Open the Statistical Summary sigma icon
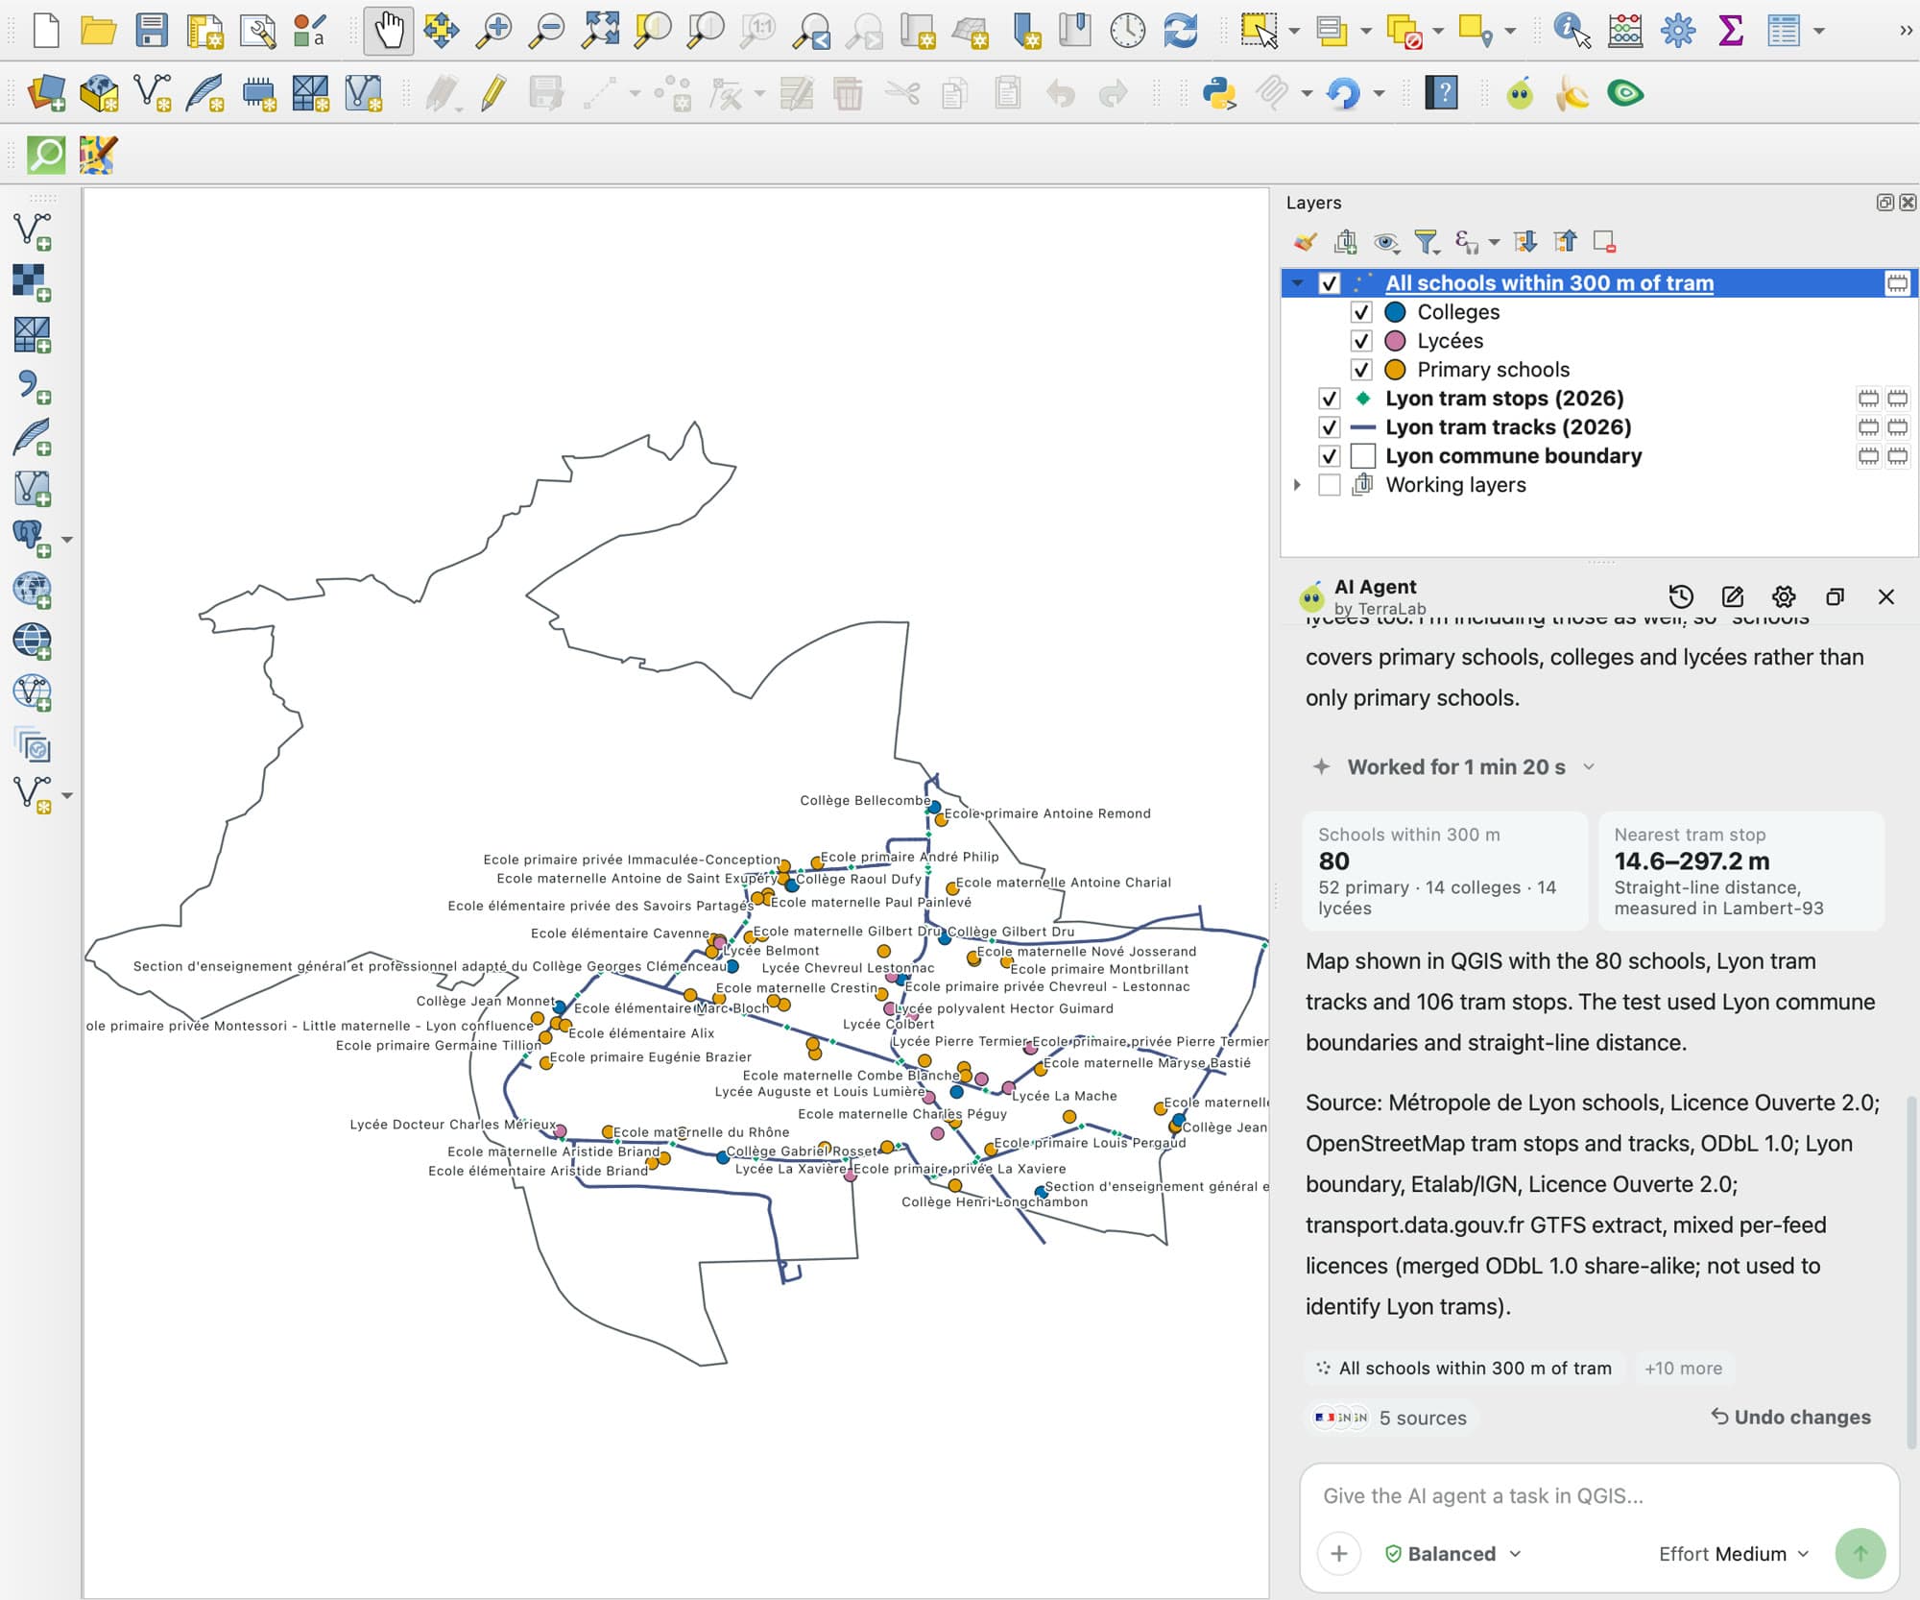Screen dimensions: 1920x1600 pos(1730,30)
